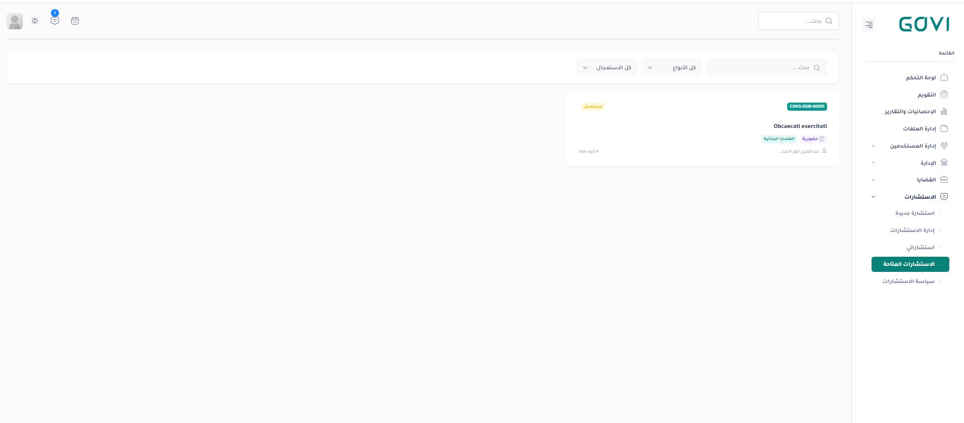Open the messages notification icon

tap(55, 21)
